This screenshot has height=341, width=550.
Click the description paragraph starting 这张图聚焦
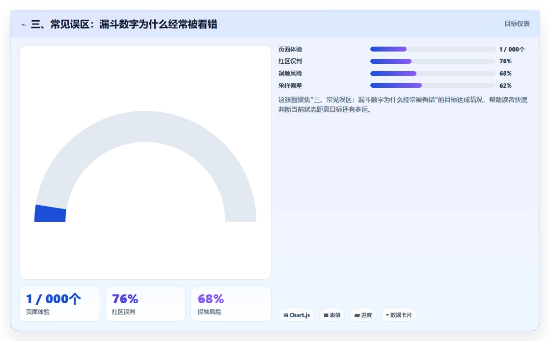point(403,105)
